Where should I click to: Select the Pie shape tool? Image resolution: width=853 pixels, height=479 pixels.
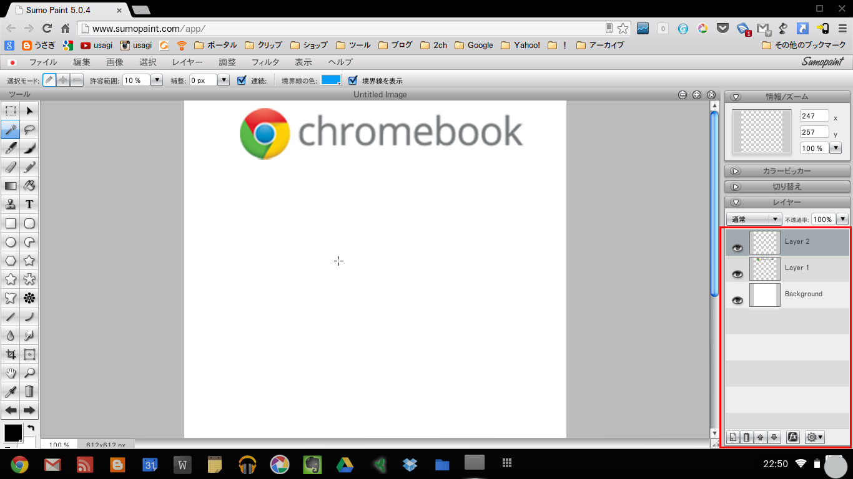click(x=29, y=242)
